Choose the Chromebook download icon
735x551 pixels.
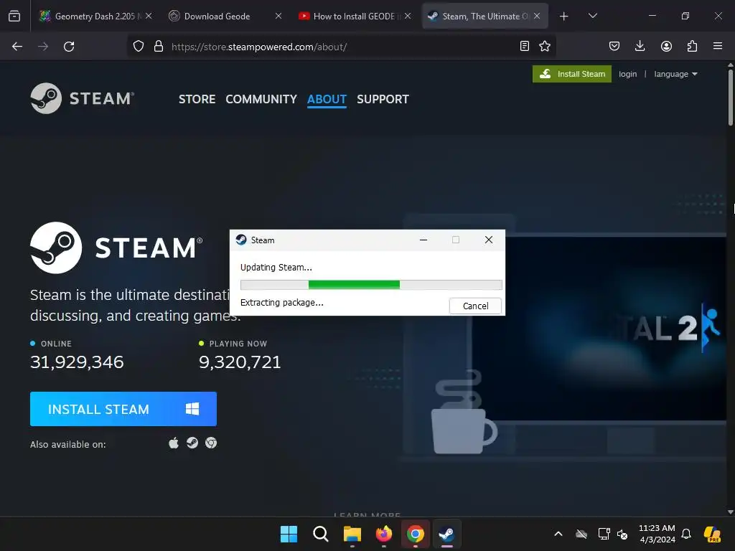pyautogui.click(x=211, y=443)
